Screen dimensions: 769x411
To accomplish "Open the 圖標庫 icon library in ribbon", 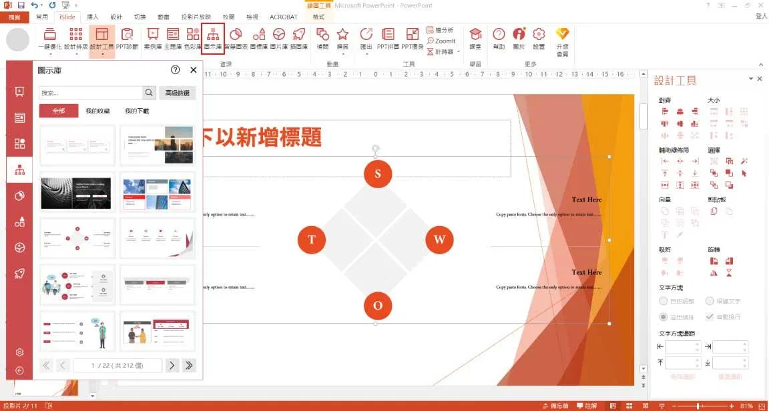I will click(258, 39).
